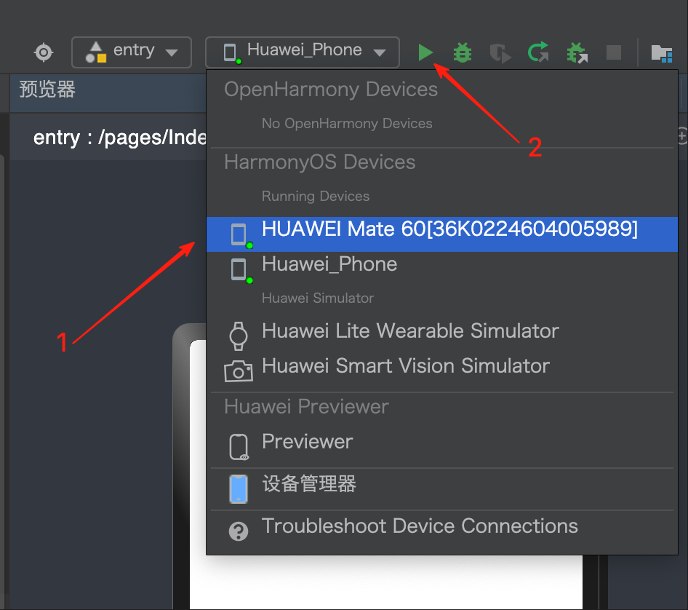Click the phone icon beside HUAWEI Mate 60

[241, 235]
